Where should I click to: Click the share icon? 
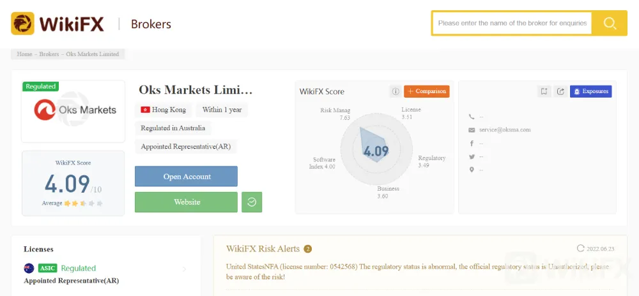560,91
